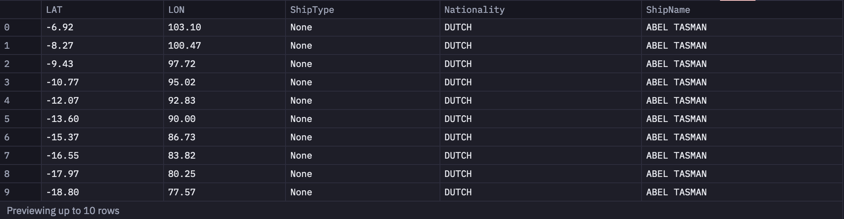
Task: Select the LAT cell -12.07
Action: (102, 101)
